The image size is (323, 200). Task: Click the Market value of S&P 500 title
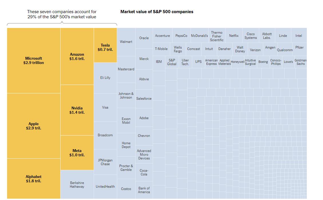157,12
